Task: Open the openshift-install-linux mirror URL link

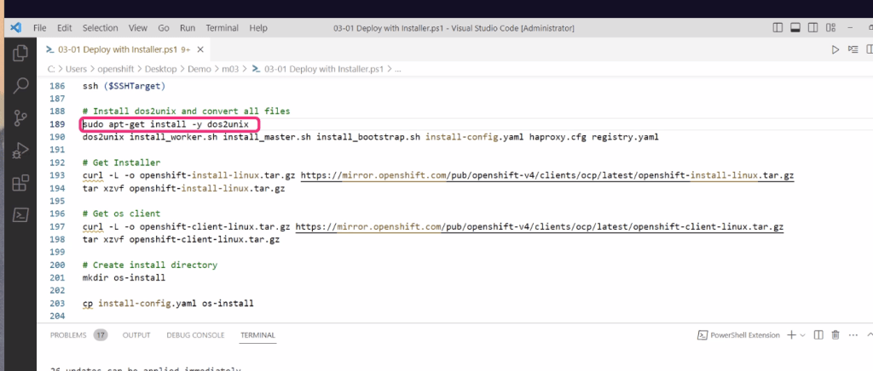Action: coord(547,175)
